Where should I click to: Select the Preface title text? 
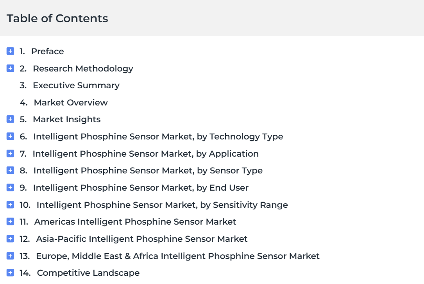(x=48, y=51)
